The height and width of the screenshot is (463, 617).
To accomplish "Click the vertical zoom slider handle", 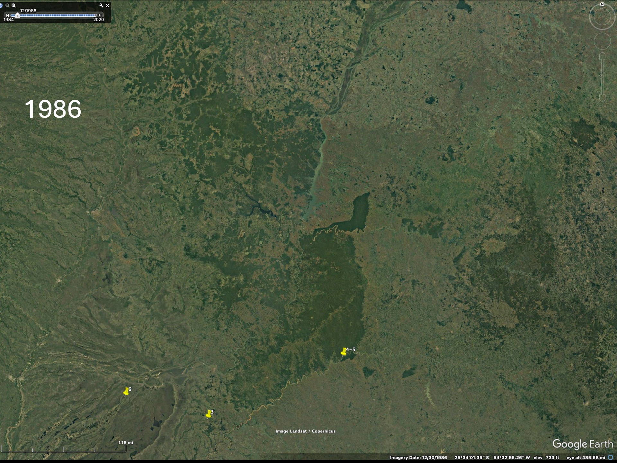I will coord(602,77).
